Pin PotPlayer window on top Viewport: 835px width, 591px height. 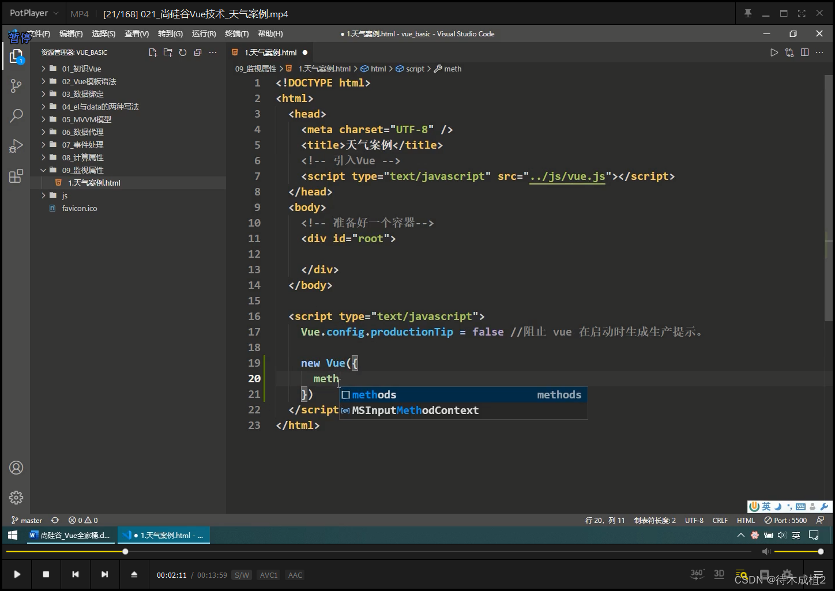point(748,13)
